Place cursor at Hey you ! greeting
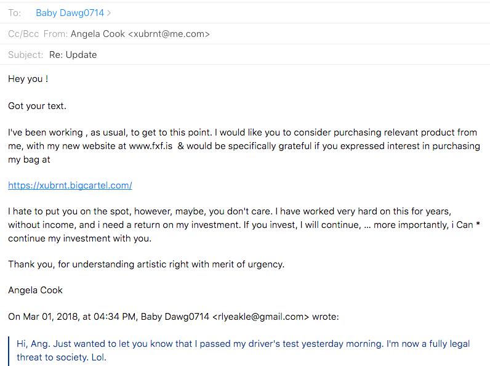The width and height of the screenshot is (490, 366). [28, 79]
